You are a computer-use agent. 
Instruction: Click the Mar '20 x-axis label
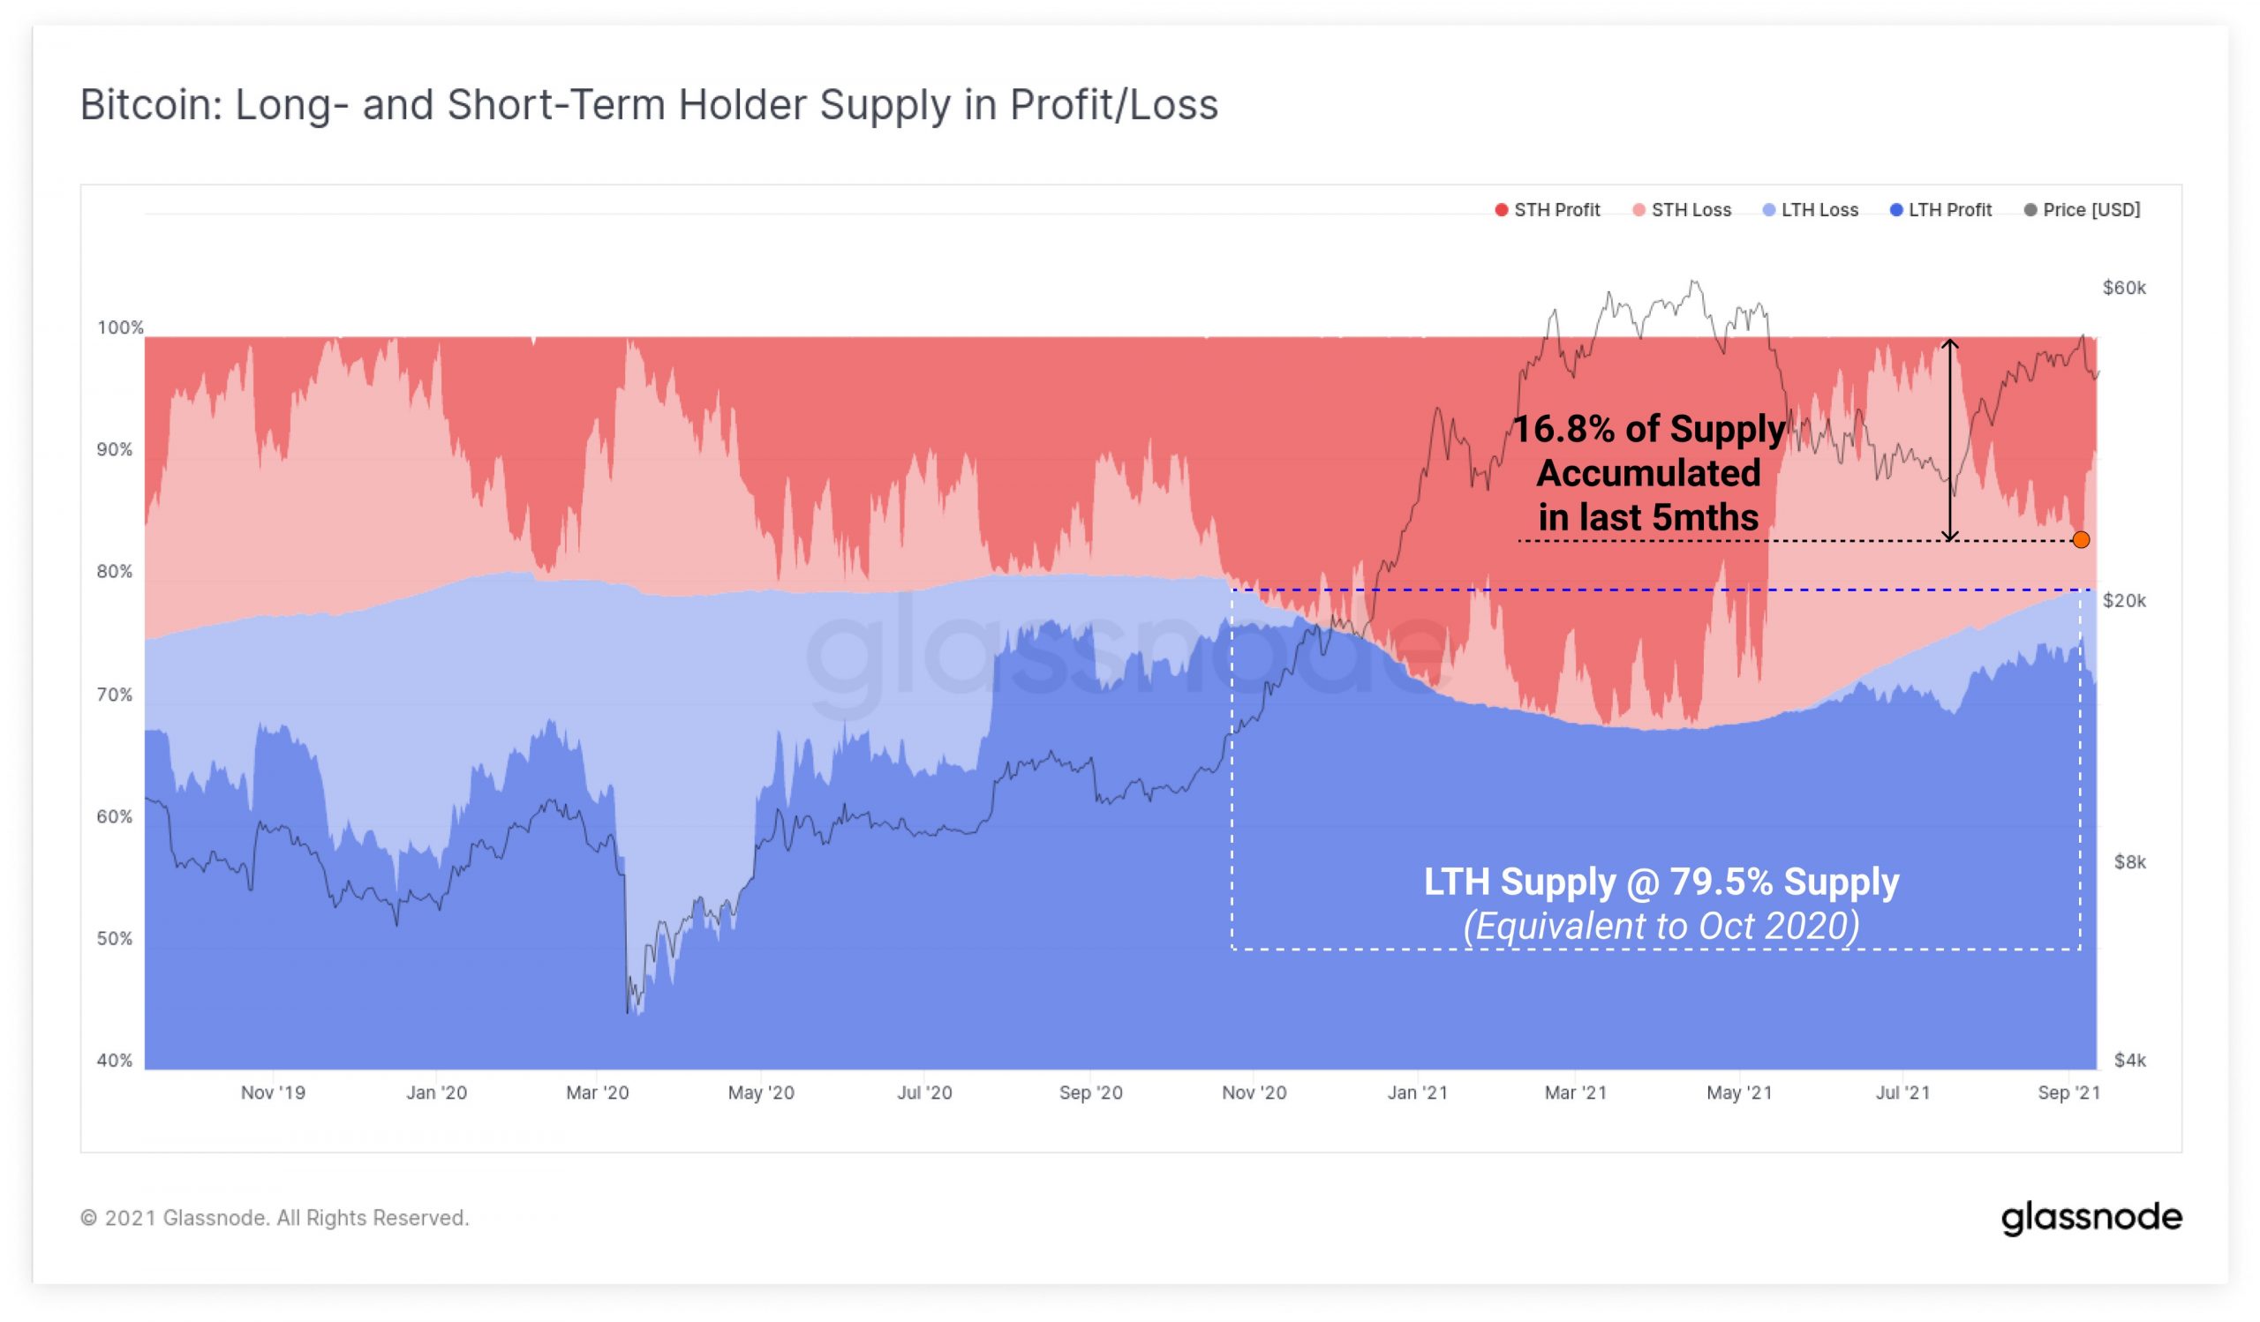click(x=598, y=1093)
